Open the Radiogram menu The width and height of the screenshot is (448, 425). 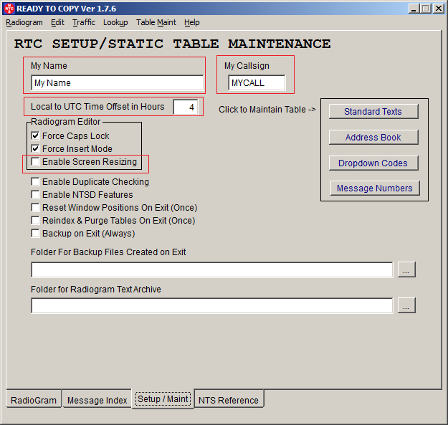tap(24, 22)
